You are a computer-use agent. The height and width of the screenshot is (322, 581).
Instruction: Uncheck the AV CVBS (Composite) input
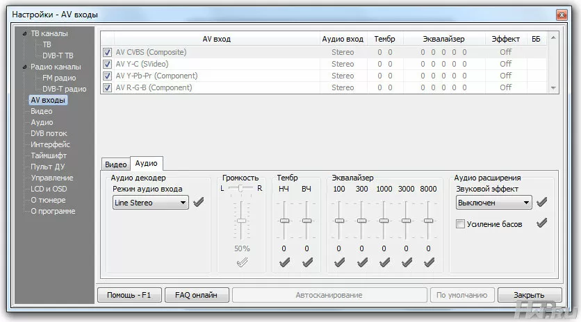click(108, 52)
